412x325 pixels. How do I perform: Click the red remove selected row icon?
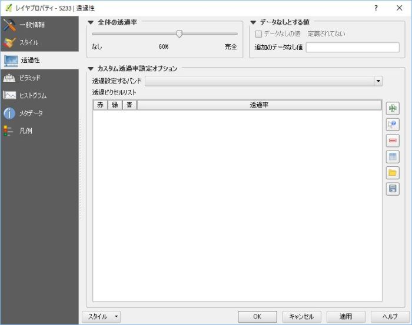point(393,140)
